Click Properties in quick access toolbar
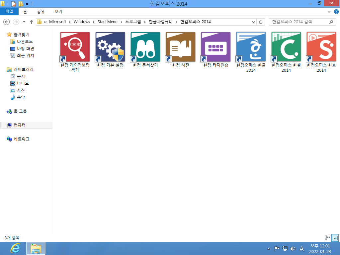 13,4
